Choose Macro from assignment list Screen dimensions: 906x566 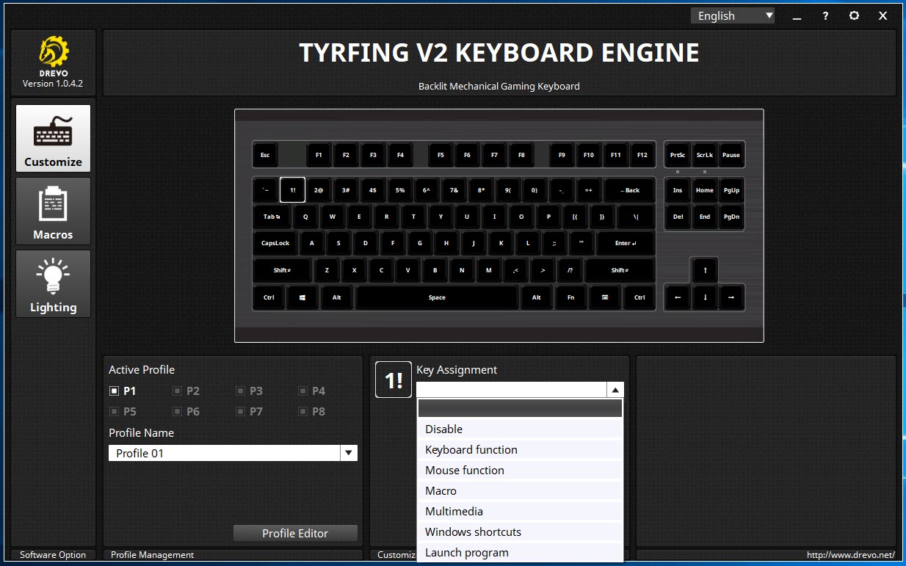520,490
